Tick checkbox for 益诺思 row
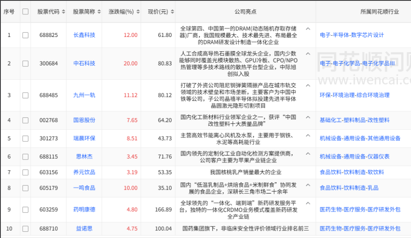The height and width of the screenshot is (238, 411). (25, 229)
